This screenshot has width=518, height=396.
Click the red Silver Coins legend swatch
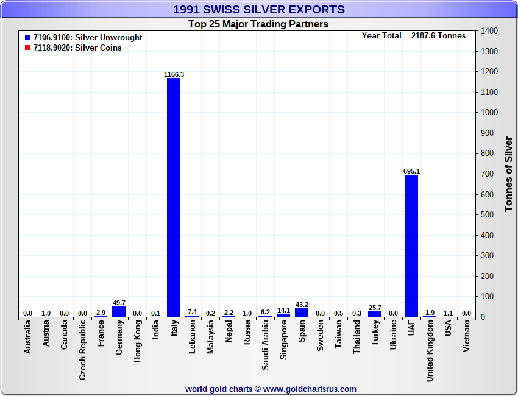pyautogui.click(x=27, y=48)
